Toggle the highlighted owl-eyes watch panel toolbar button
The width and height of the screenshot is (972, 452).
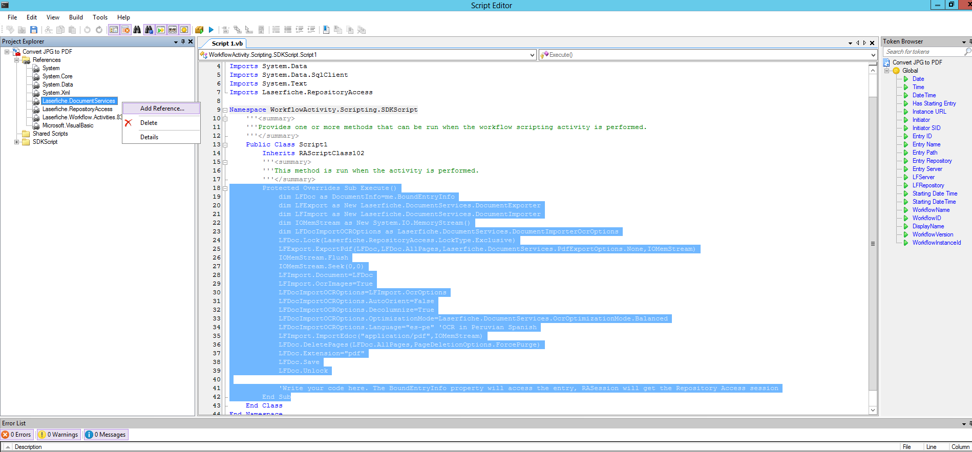[173, 30]
